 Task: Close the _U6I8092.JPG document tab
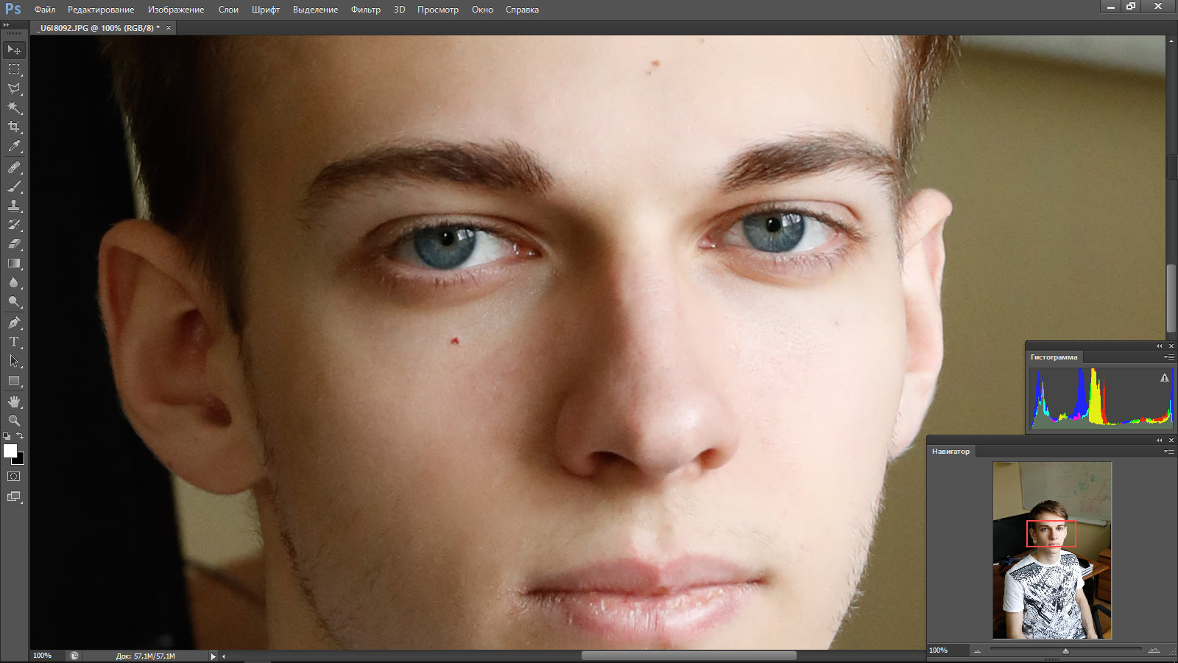coord(169,28)
